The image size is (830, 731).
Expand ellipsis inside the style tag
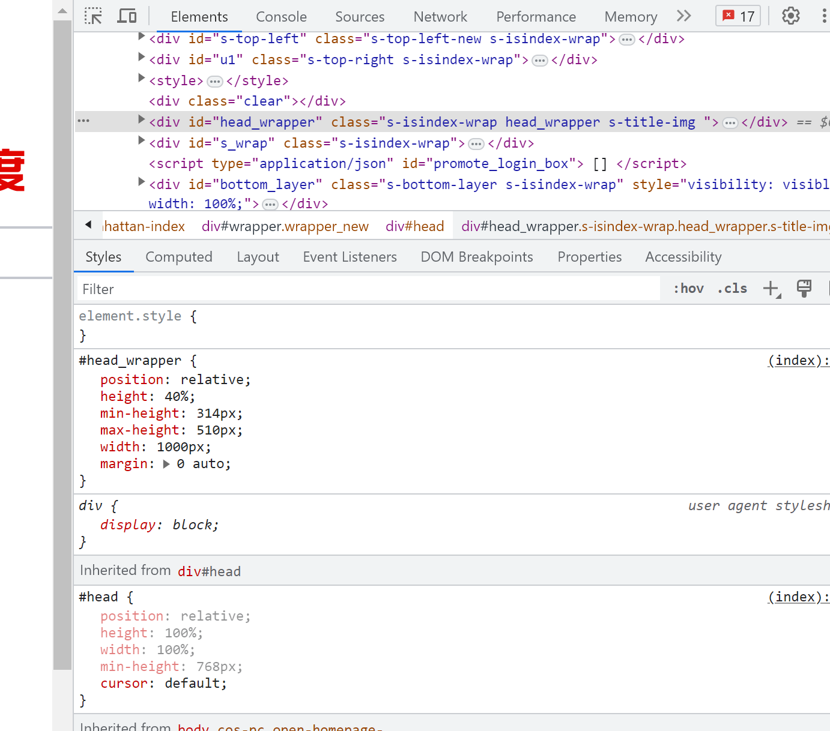pos(215,82)
